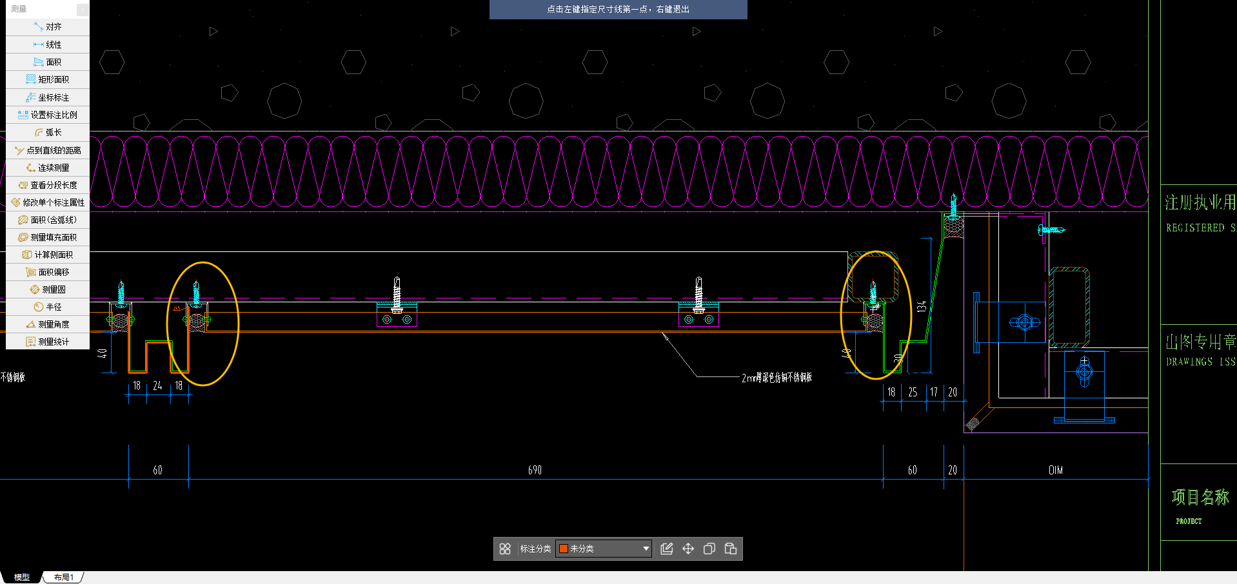Click the copy overlapping-squares icon
The width and height of the screenshot is (1237, 584).
[709, 549]
